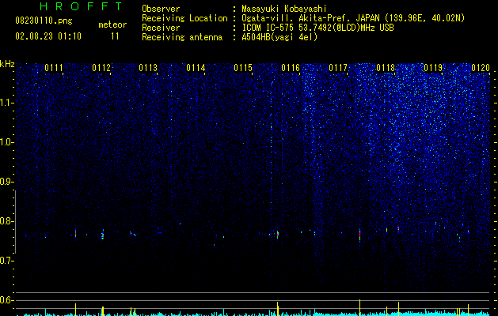Click the strong red meteor echo after 0117
Screen dimensions: 498x316
[360, 235]
